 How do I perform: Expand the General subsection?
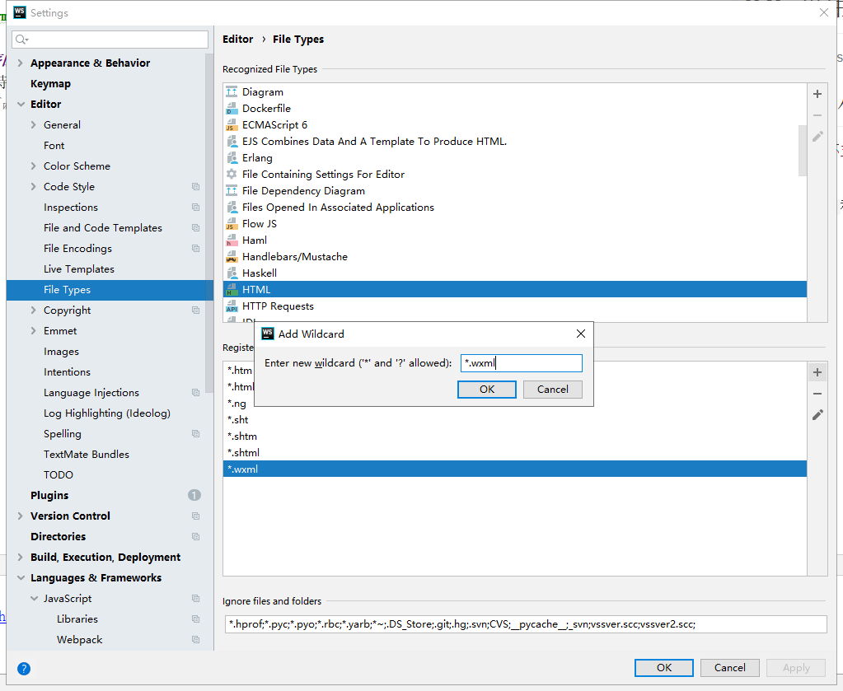pos(33,124)
